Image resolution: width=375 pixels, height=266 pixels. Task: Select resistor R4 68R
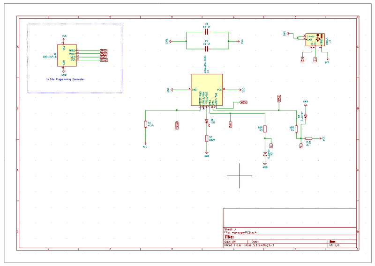[x=296, y=129]
